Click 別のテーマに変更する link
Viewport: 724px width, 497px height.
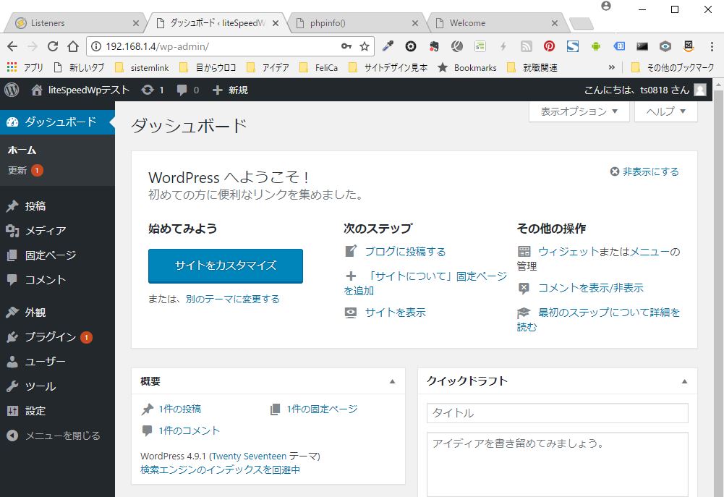233,300
